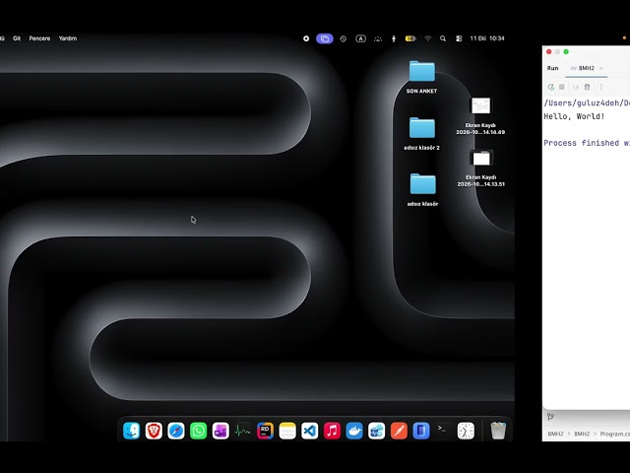Open OneNote from the Dock
The width and height of the screenshot is (630, 473).
tap(220, 431)
